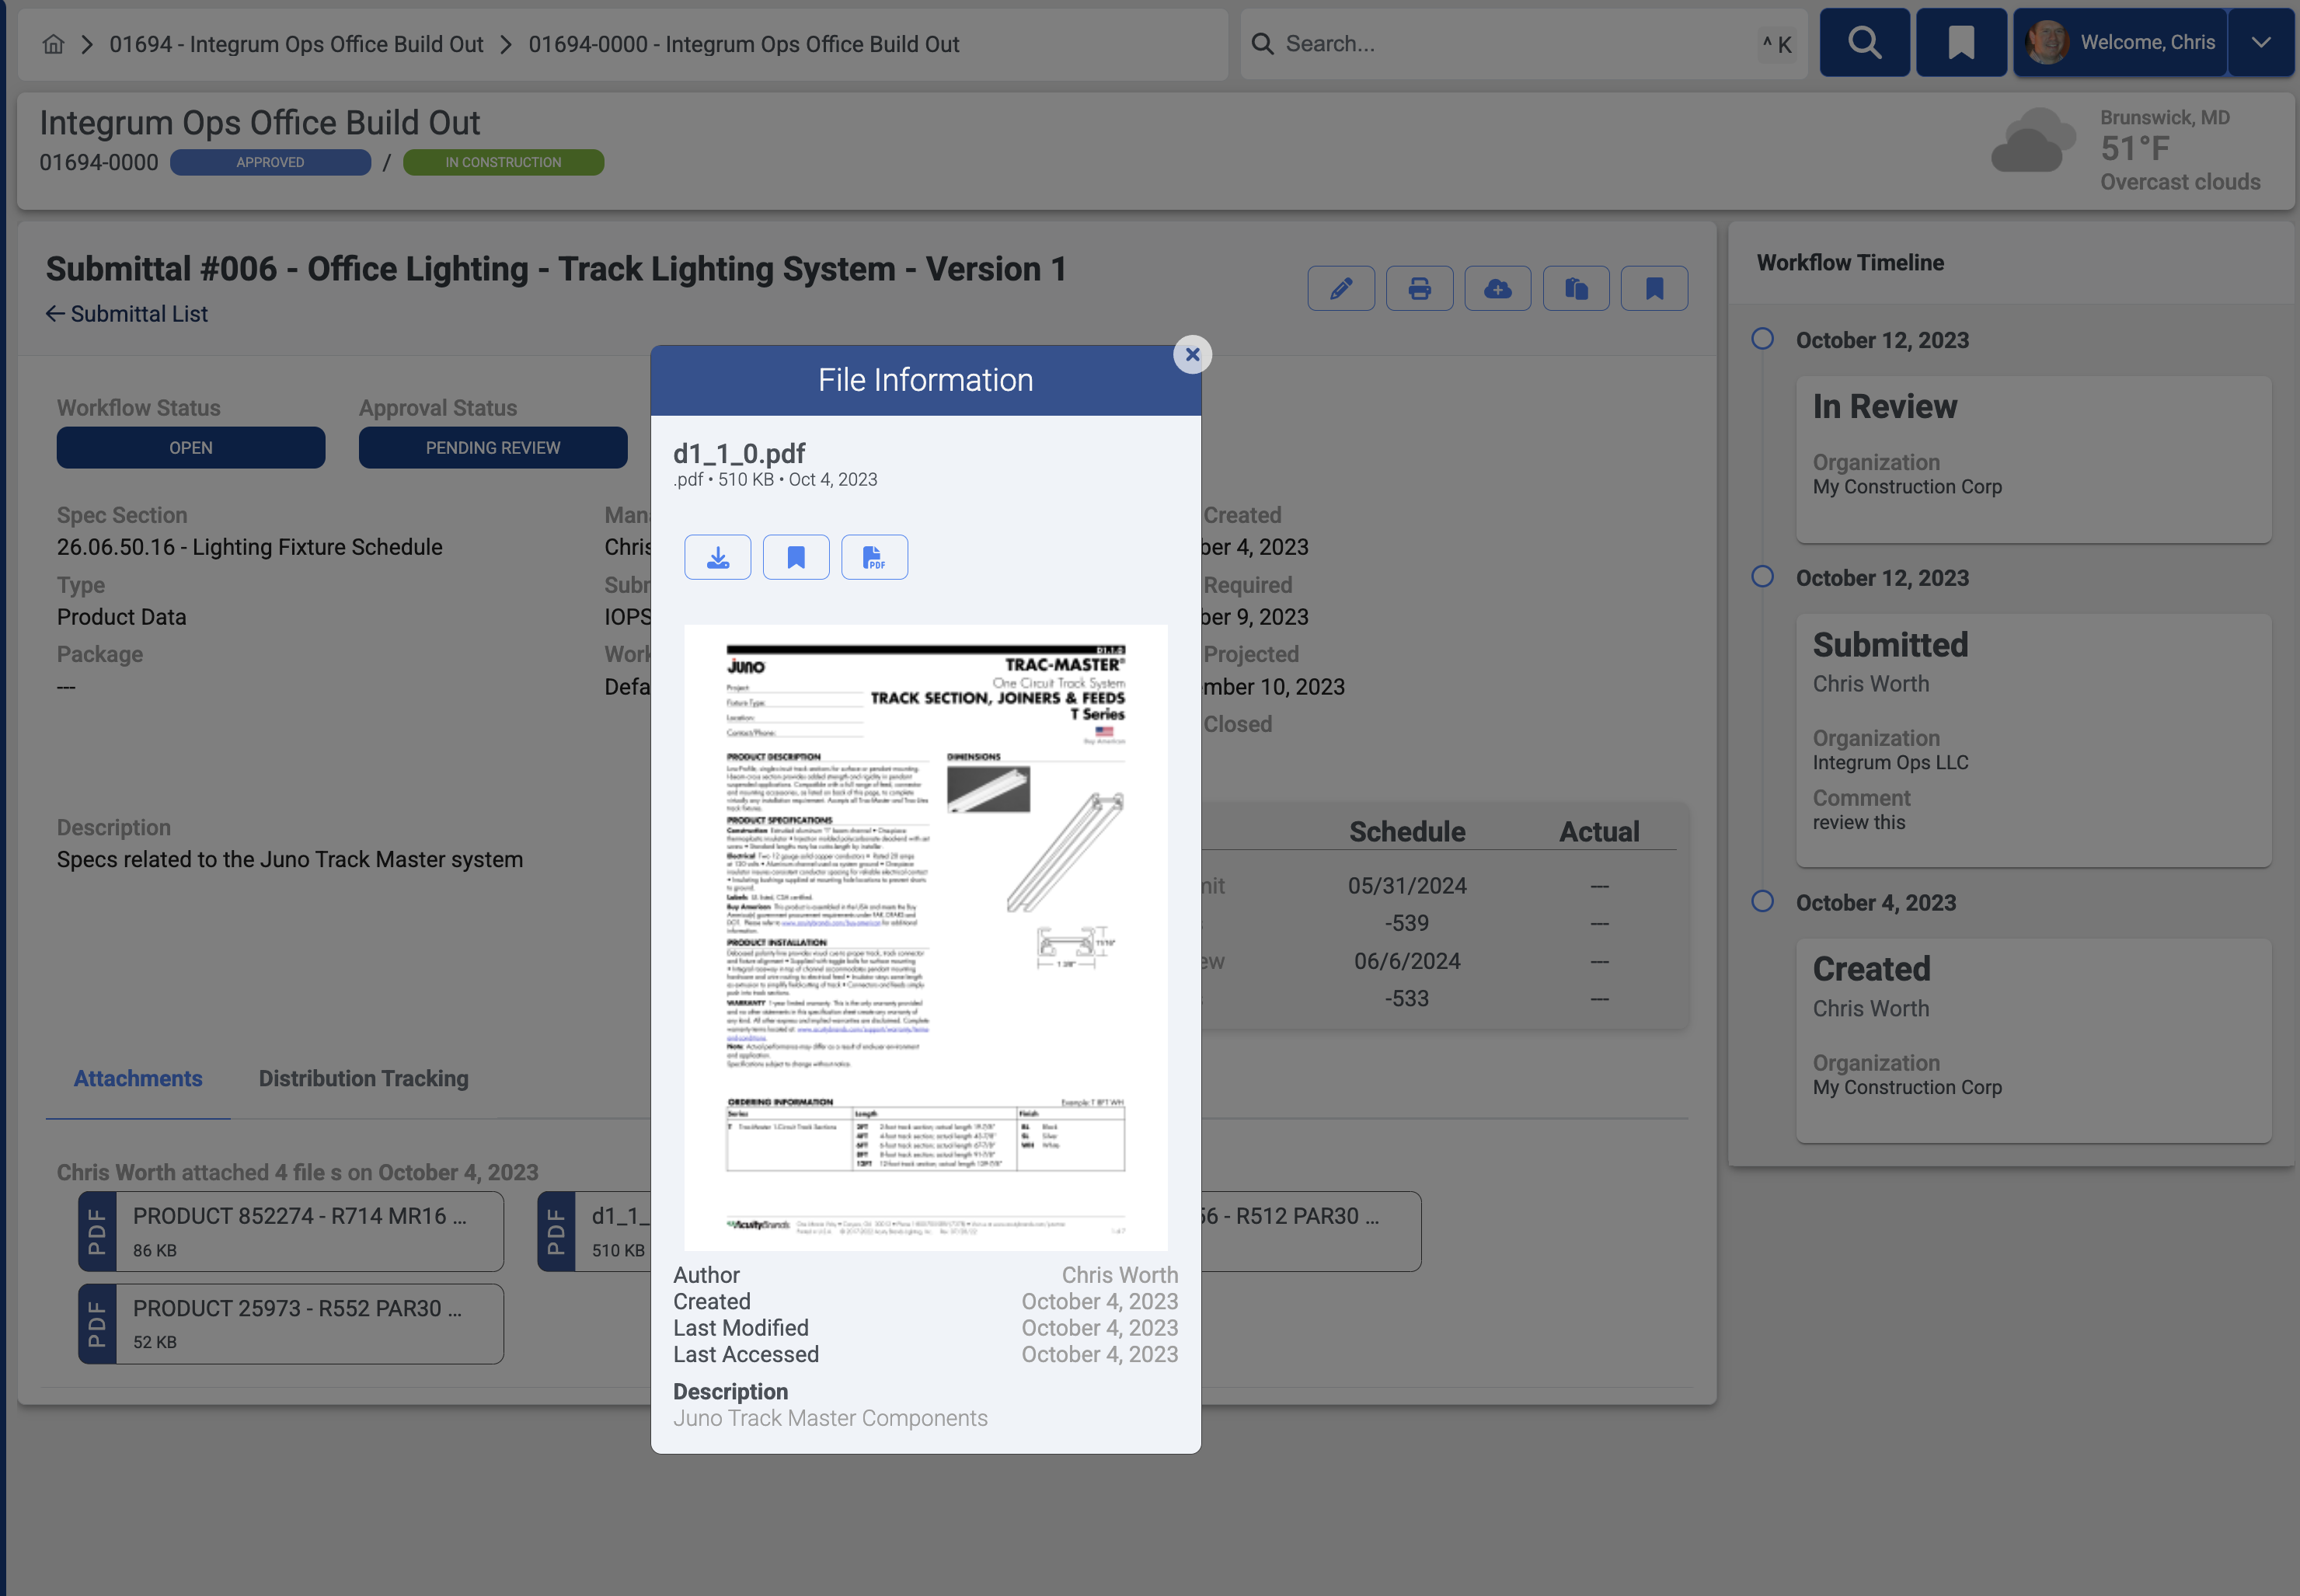Go back to the Submittal List
The height and width of the screenshot is (1596, 2300).
pos(127,314)
